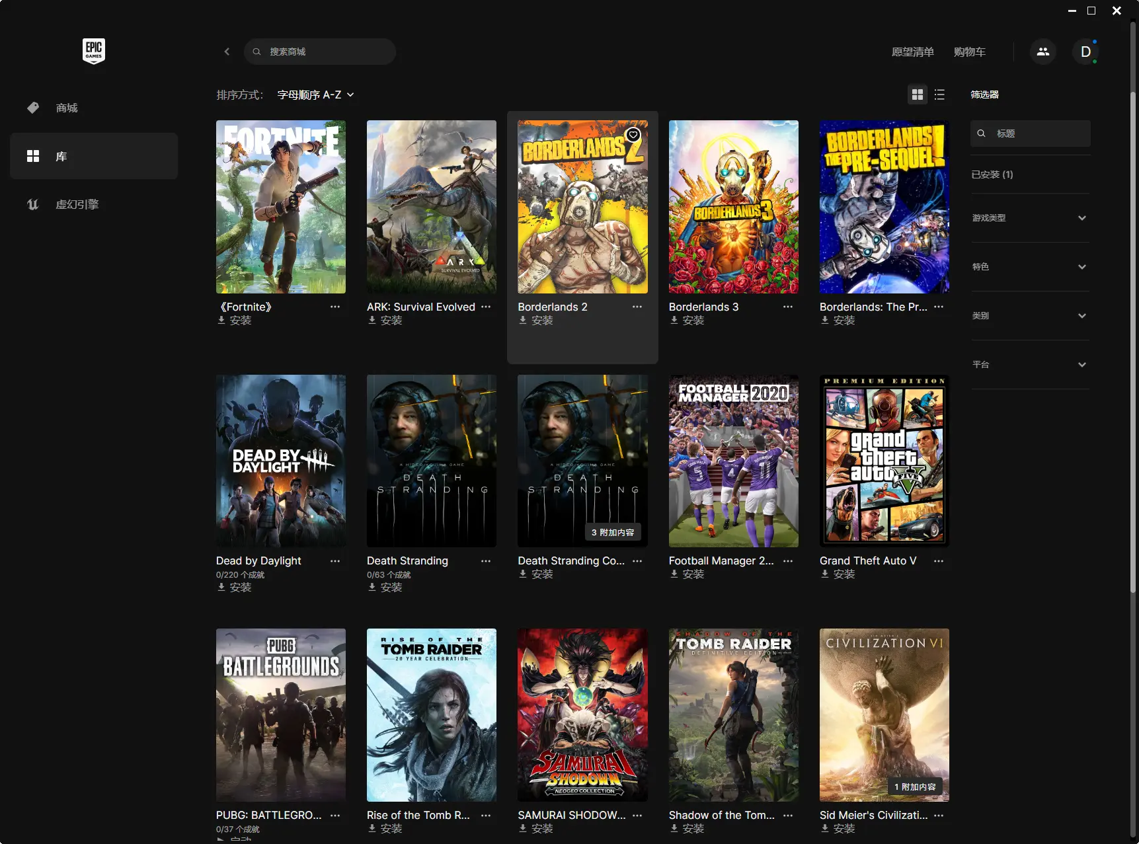
Task: Open the friends list icon
Action: pyautogui.click(x=1043, y=52)
